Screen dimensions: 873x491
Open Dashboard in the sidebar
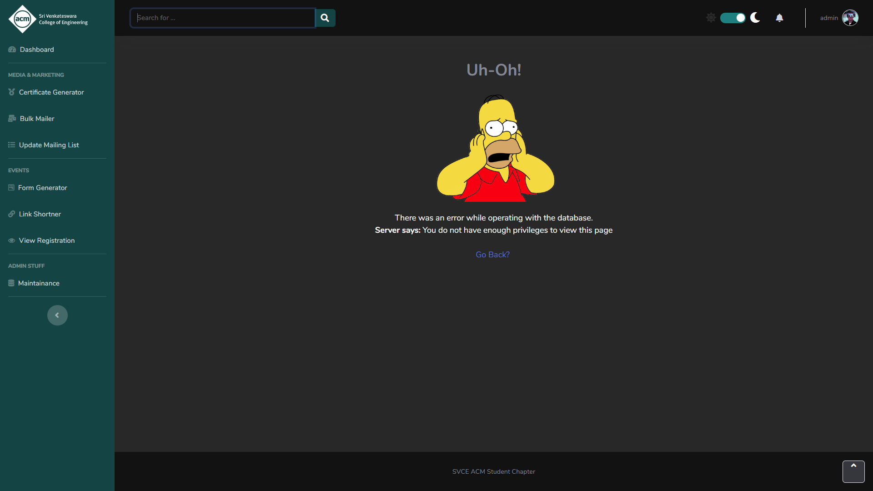[x=36, y=50]
